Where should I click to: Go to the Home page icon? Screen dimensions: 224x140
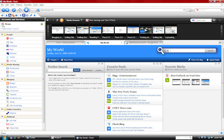20,10
